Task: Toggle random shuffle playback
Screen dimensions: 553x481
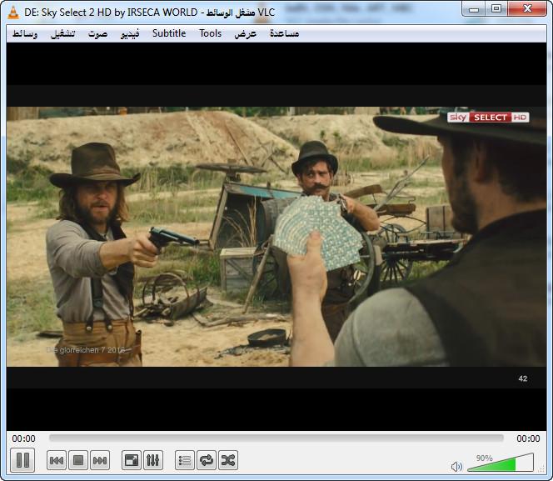Action: (228, 460)
